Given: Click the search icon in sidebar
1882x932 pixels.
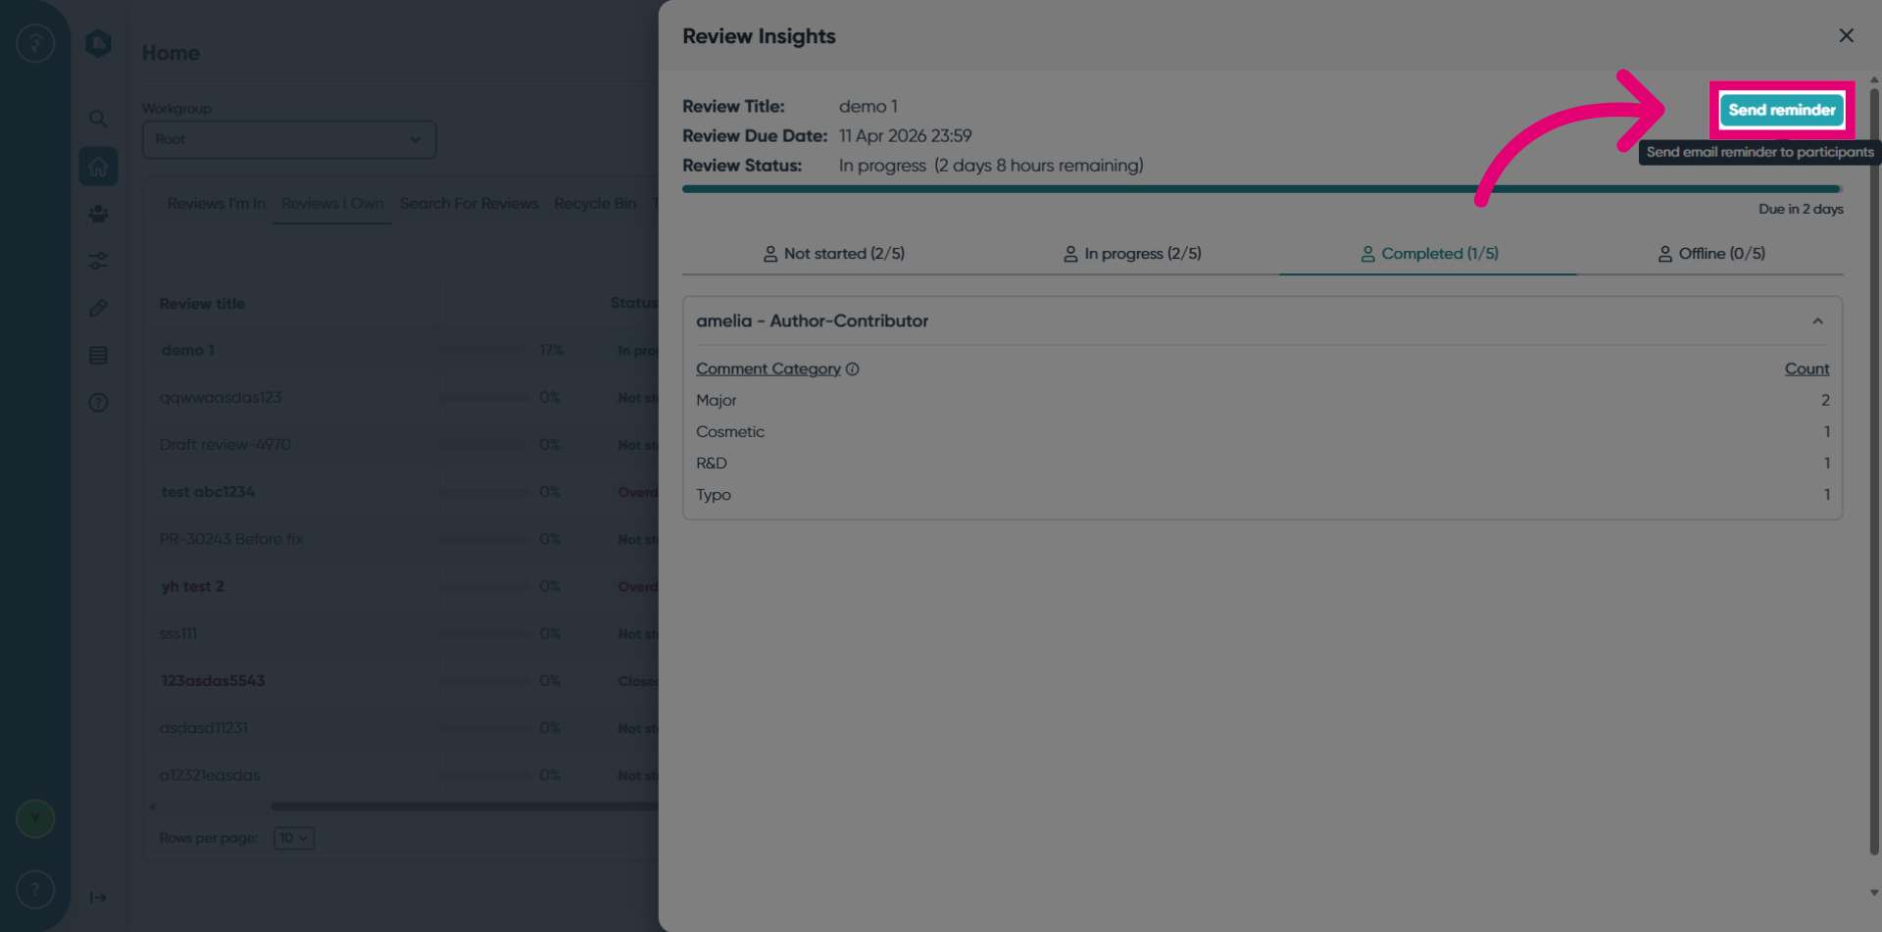Looking at the screenshot, I should click(98, 119).
